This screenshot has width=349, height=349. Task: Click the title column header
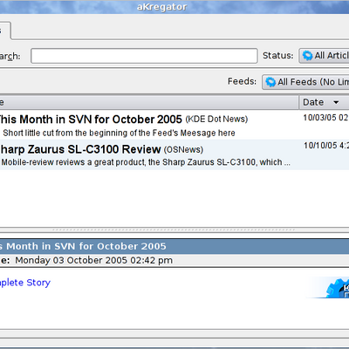coord(149,102)
